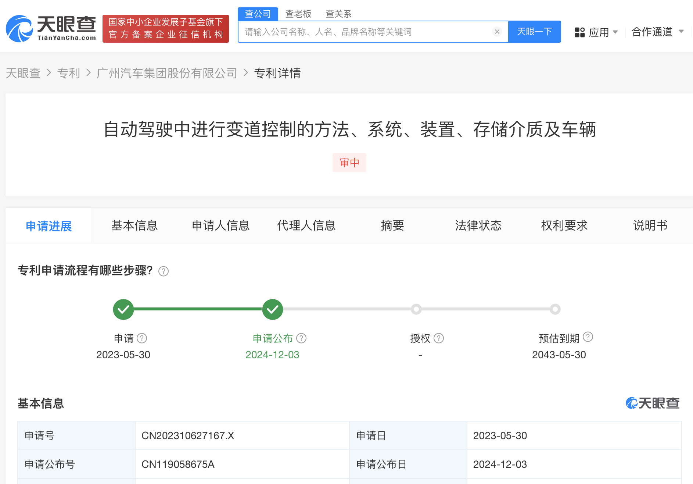Clear the search box with the × icon

[x=497, y=32]
